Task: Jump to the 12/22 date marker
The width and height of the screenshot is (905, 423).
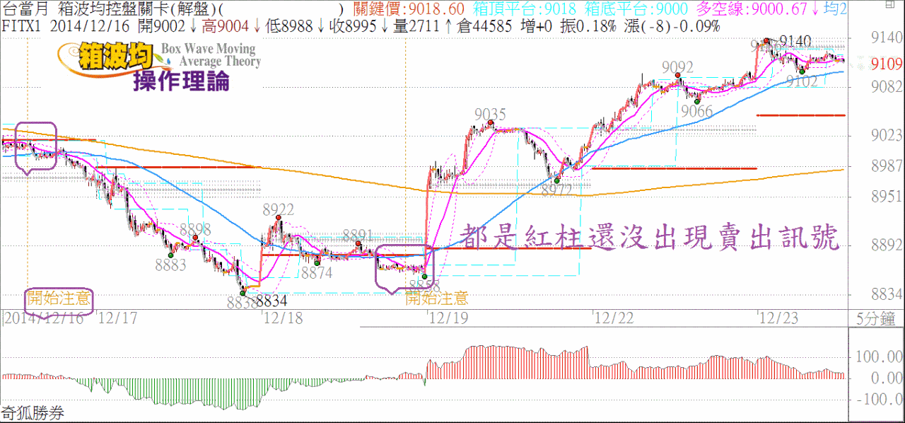Action: pyautogui.click(x=614, y=318)
